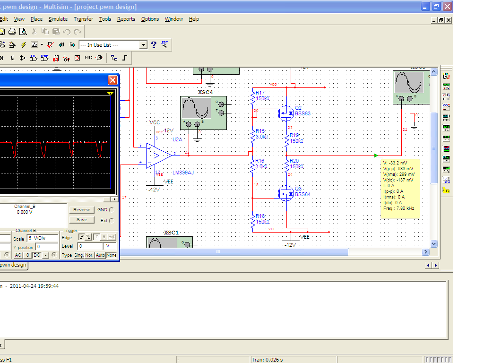Click the blue Help question mark

pyautogui.click(x=154, y=45)
